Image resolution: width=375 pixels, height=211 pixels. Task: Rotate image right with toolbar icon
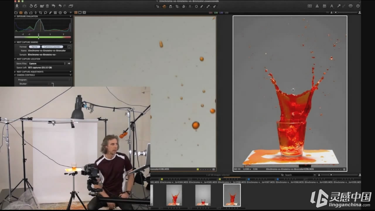(36, 6)
